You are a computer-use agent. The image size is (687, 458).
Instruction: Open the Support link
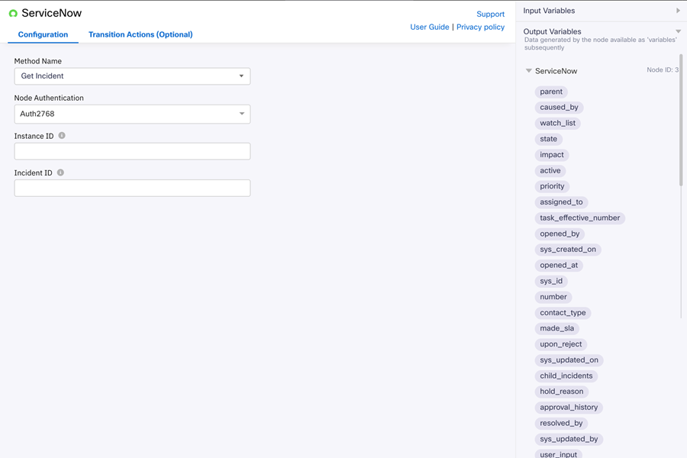[x=490, y=14]
